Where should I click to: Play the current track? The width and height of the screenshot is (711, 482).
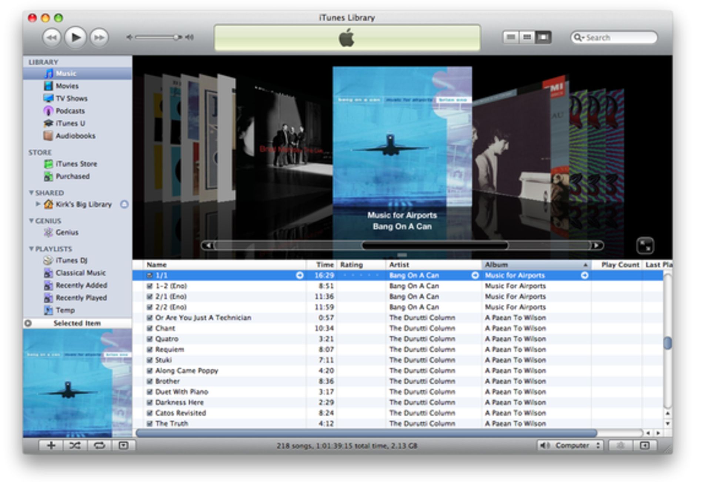(75, 37)
